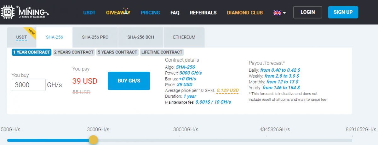Click the UK flag language icon
The image size is (378, 145).
277,13
